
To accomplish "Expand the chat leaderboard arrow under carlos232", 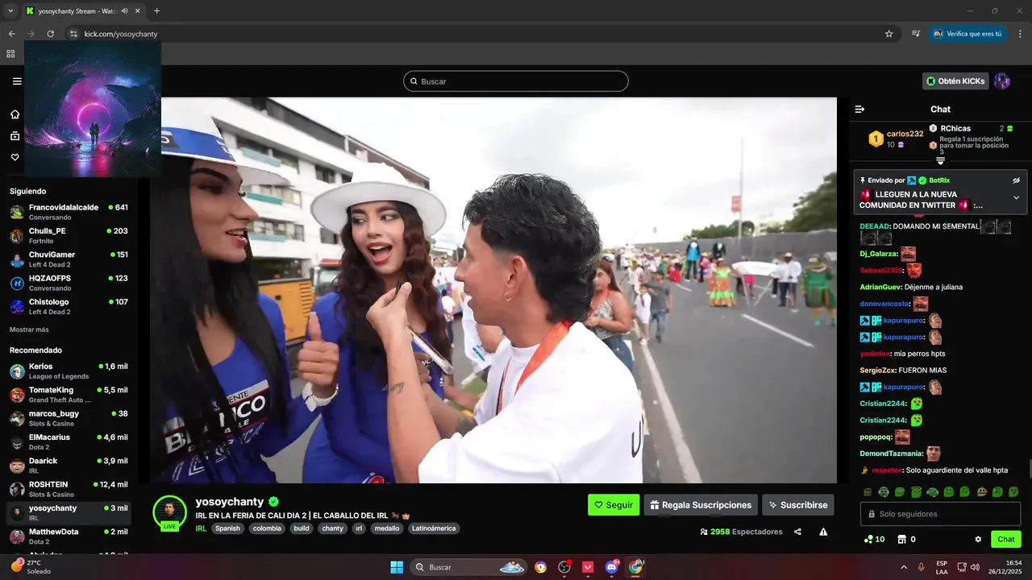I will click(940, 161).
